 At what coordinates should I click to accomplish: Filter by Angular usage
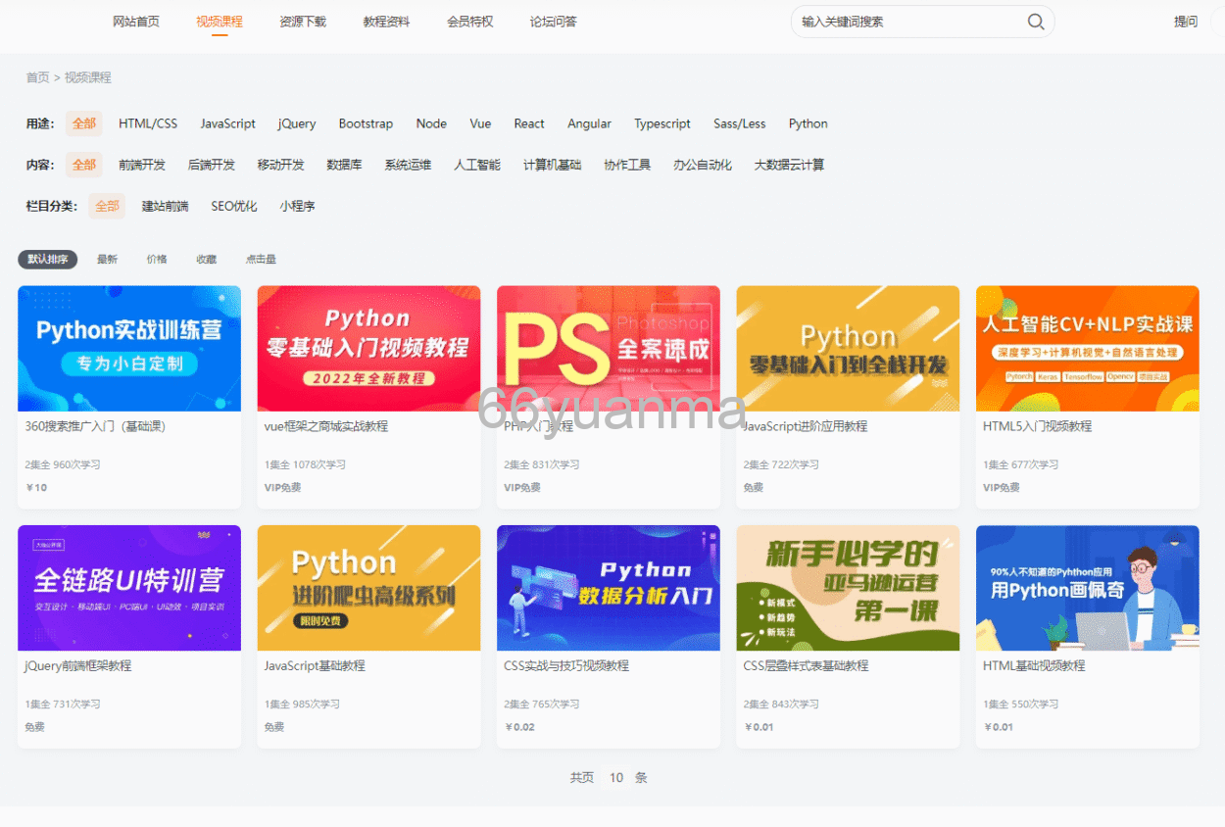click(x=589, y=123)
